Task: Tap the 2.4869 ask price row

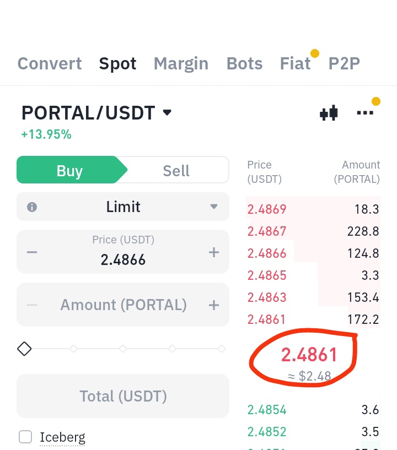Action: 313,209
